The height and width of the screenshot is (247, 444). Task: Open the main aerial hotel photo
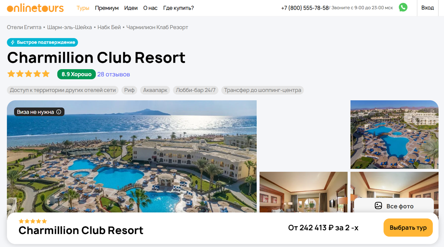tap(132, 156)
